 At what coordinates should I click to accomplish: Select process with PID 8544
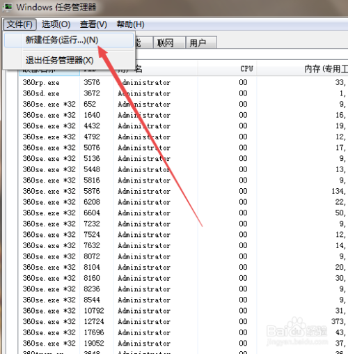click(x=183, y=300)
